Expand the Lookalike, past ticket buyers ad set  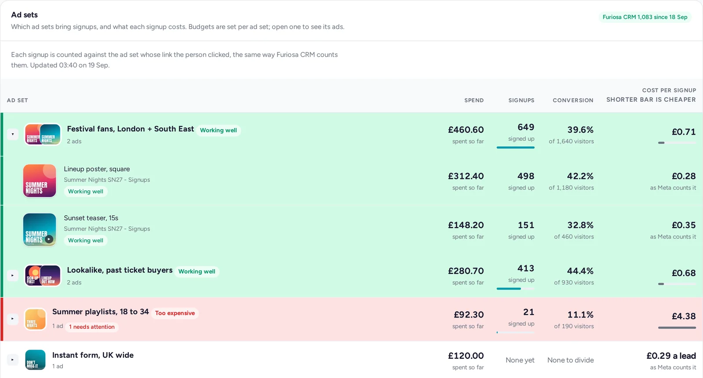[x=13, y=275]
